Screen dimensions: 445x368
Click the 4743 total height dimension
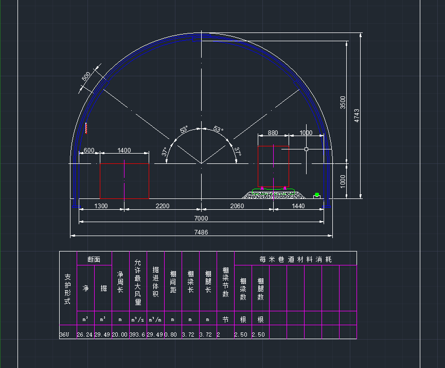357,115
